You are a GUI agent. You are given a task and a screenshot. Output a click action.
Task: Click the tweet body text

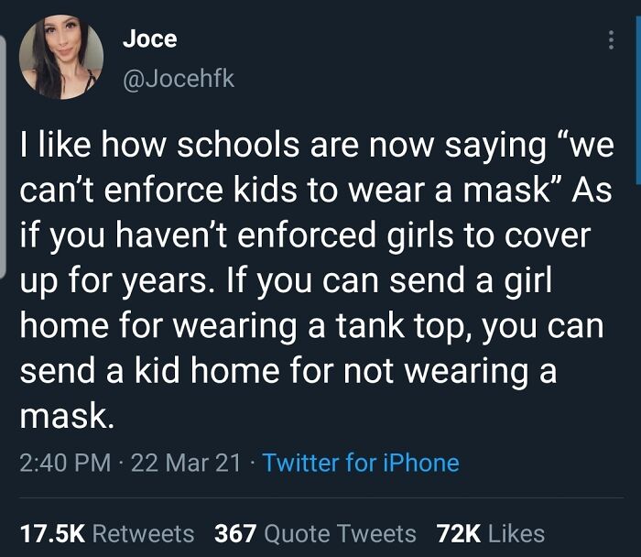[317, 280]
